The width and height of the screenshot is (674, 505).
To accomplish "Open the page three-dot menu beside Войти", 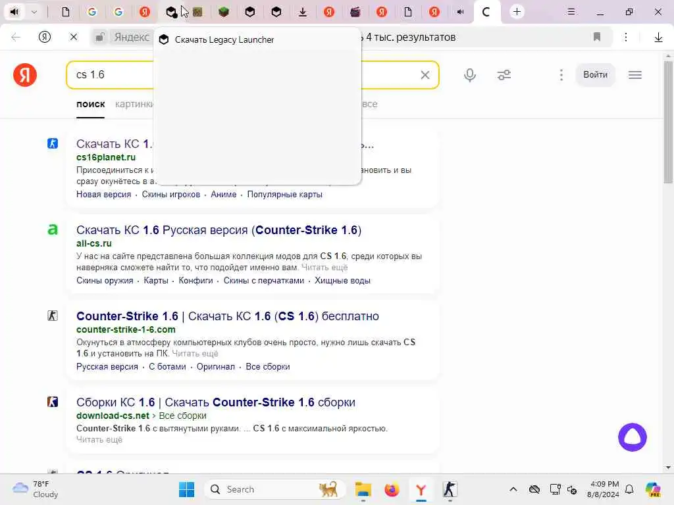I will pos(561,75).
